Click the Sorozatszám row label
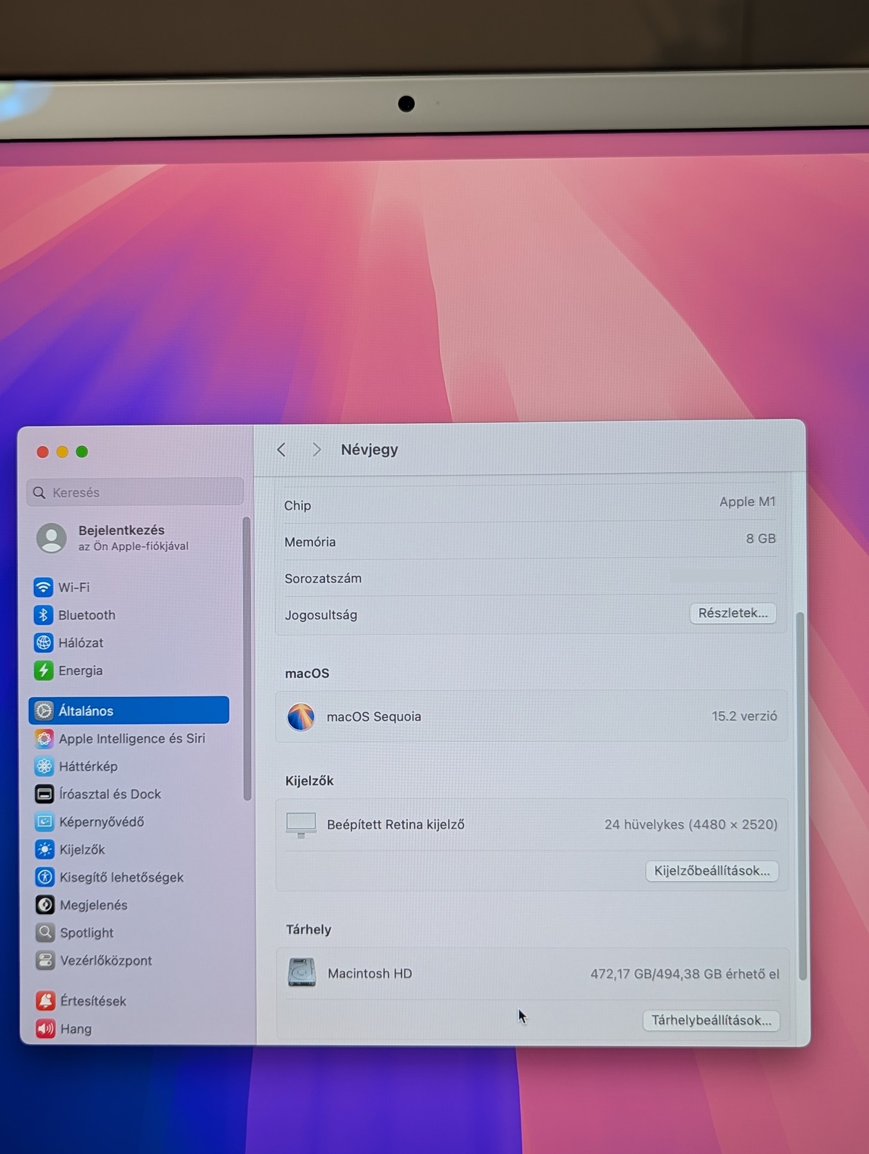Viewport: 869px width, 1154px height. click(x=323, y=578)
